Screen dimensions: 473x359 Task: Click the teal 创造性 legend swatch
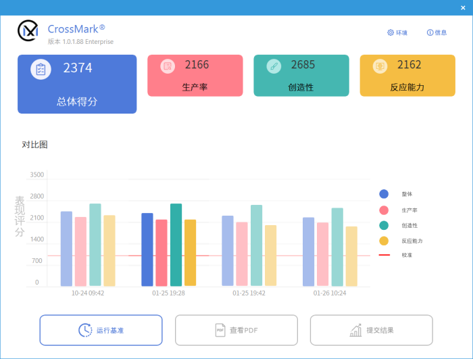tap(384, 225)
